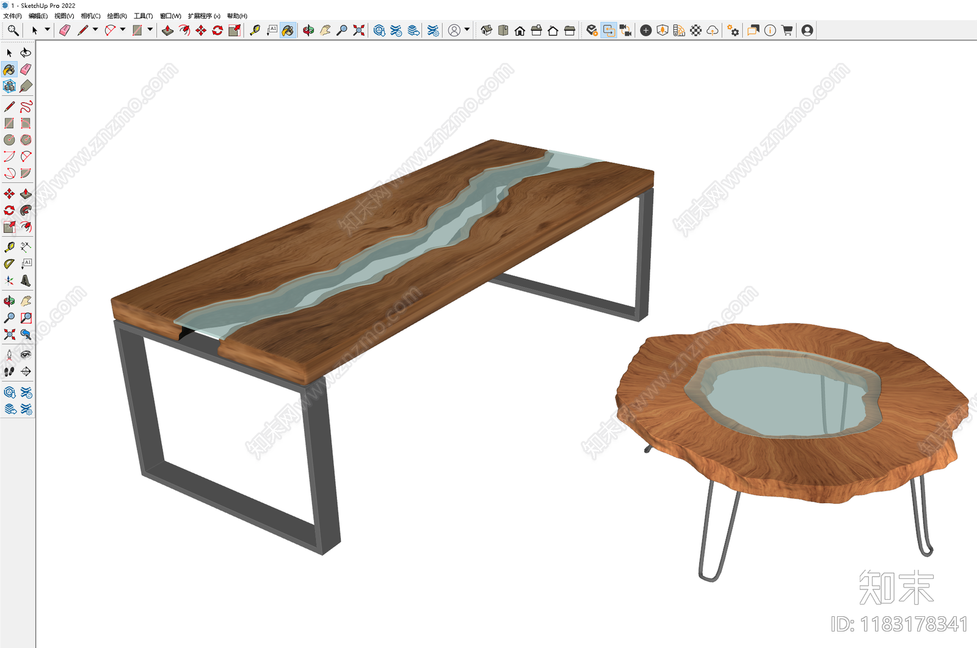Switch to Top view
977x648 pixels.
coord(503,30)
